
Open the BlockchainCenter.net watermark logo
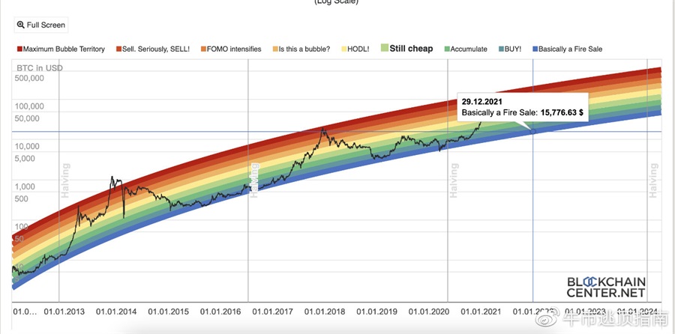(606, 285)
